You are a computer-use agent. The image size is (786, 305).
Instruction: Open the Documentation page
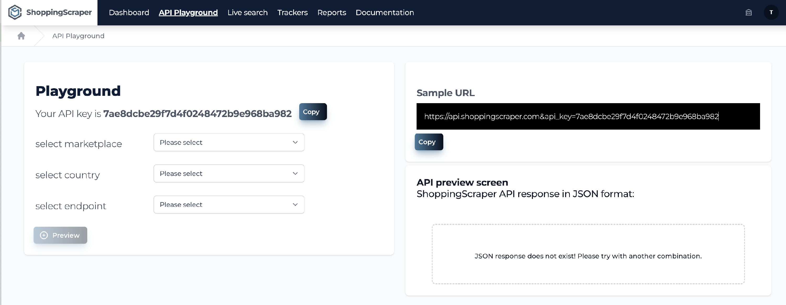pos(385,13)
